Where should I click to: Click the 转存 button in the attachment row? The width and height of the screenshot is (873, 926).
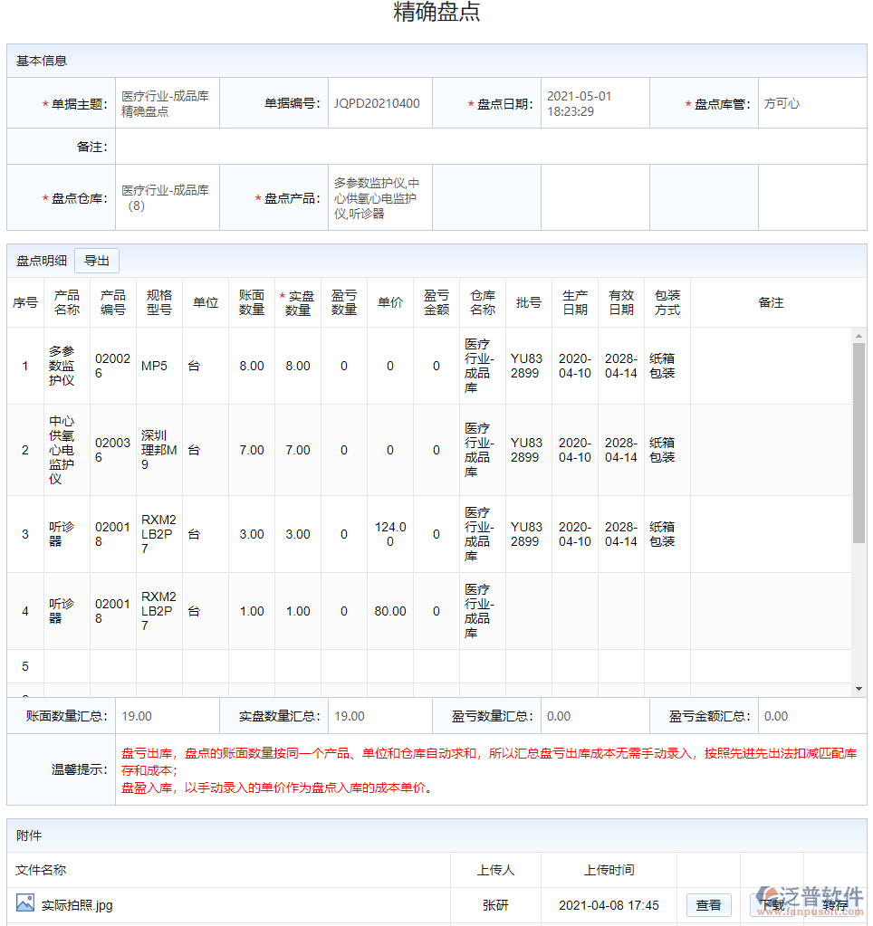[834, 904]
